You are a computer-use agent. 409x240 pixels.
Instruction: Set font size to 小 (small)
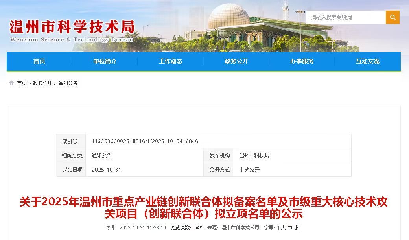(x=297, y=228)
